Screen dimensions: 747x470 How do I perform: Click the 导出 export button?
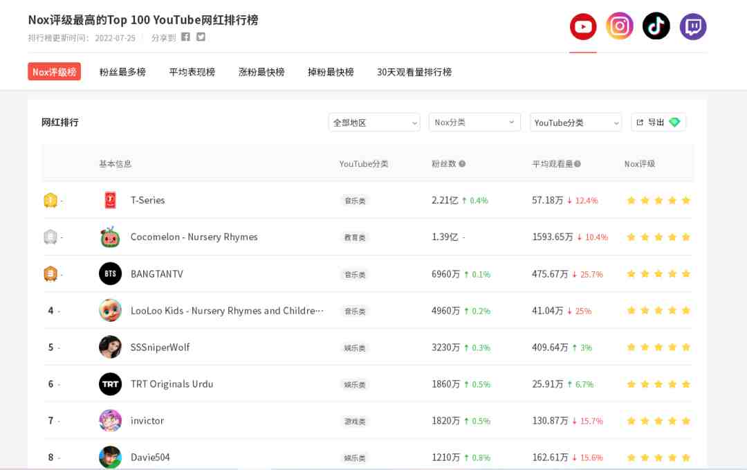pyautogui.click(x=658, y=123)
